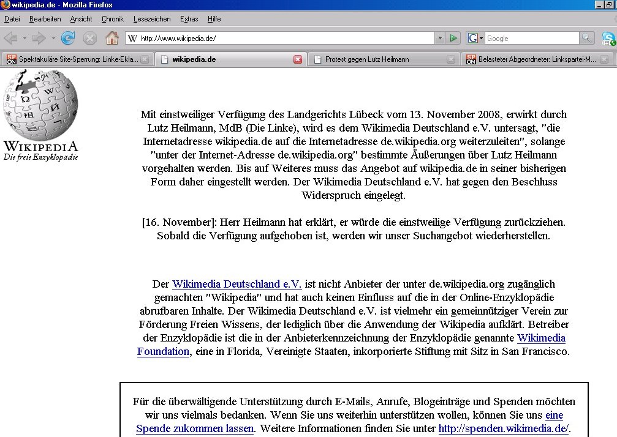Screen dimensions: 617x437
Task: Follow the spenden.wikimedia.de link
Action: [503, 428]
